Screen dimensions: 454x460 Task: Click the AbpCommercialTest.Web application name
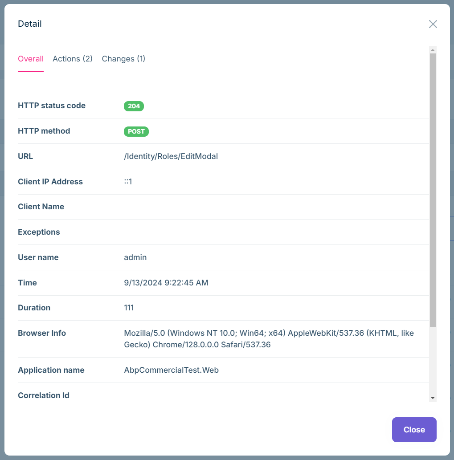[x=171, y=370]
